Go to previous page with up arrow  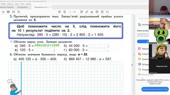pos(59,12)
